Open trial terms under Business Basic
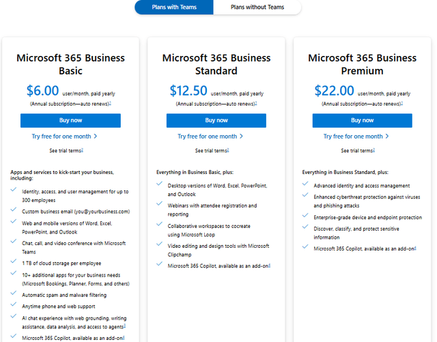The image size is (437, 342). pyautogui.click(x=66, y=150)
